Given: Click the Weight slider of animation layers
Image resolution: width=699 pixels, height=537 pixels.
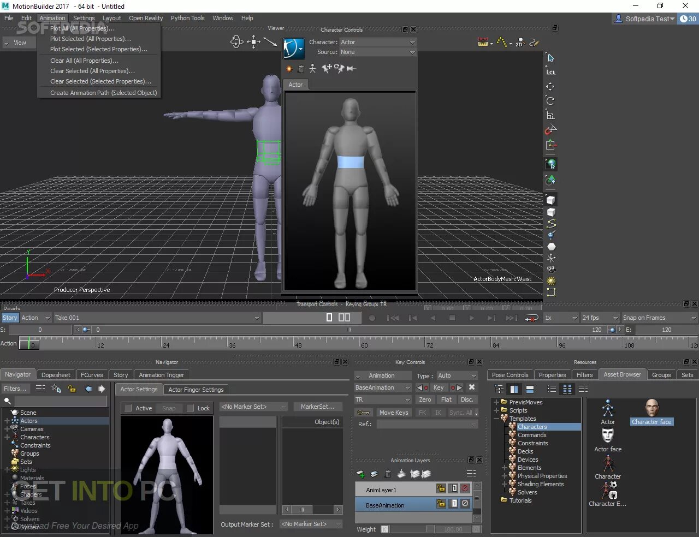Looking at the screenshot, I should [412, 529].
